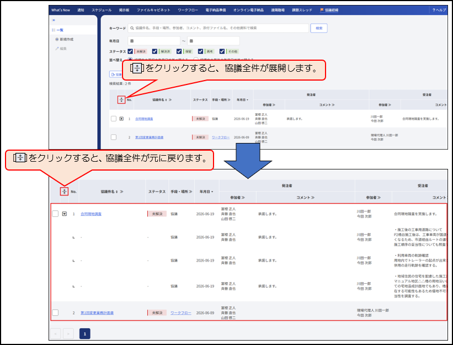This screenshot has height=345, width=453.
Task: Open スケジュール menu
Action: click(x=102, y=10)
